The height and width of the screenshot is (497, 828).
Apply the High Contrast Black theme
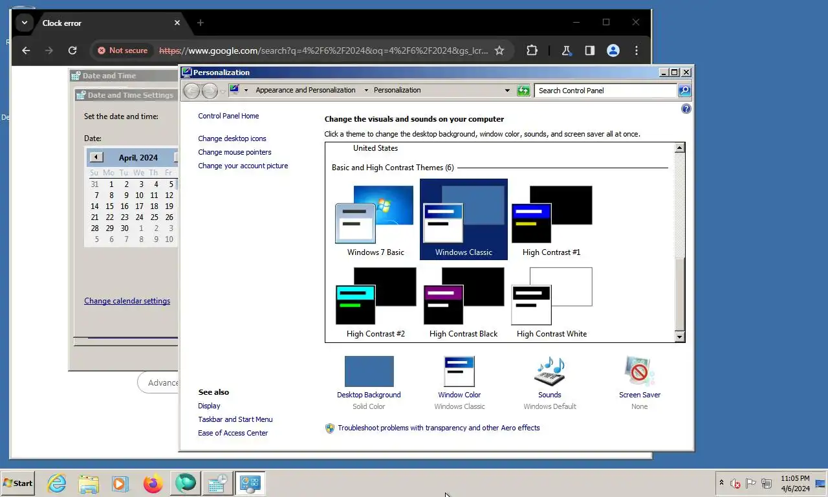(464, 302)
